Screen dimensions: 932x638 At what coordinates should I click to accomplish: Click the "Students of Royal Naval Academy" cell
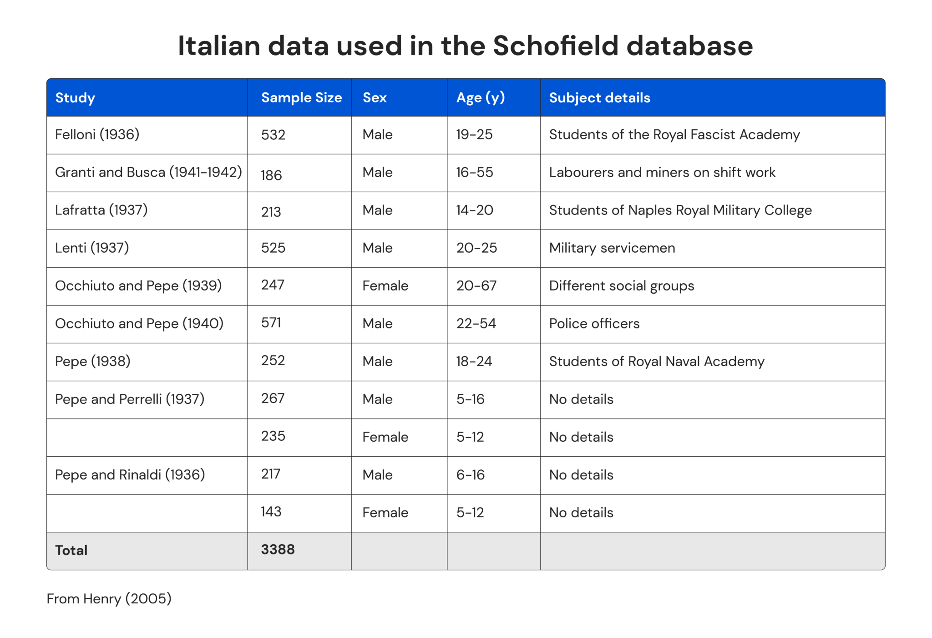656,362
